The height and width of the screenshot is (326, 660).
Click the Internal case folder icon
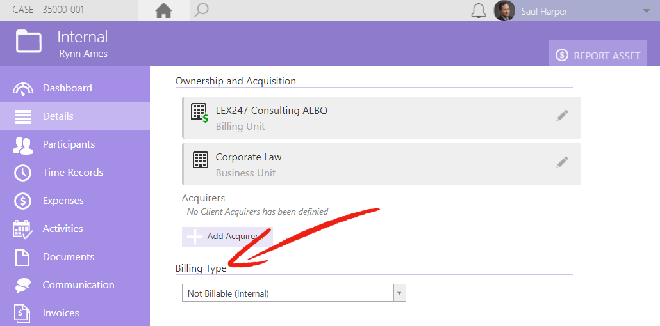pyautogui.click(x=29, y=41)
